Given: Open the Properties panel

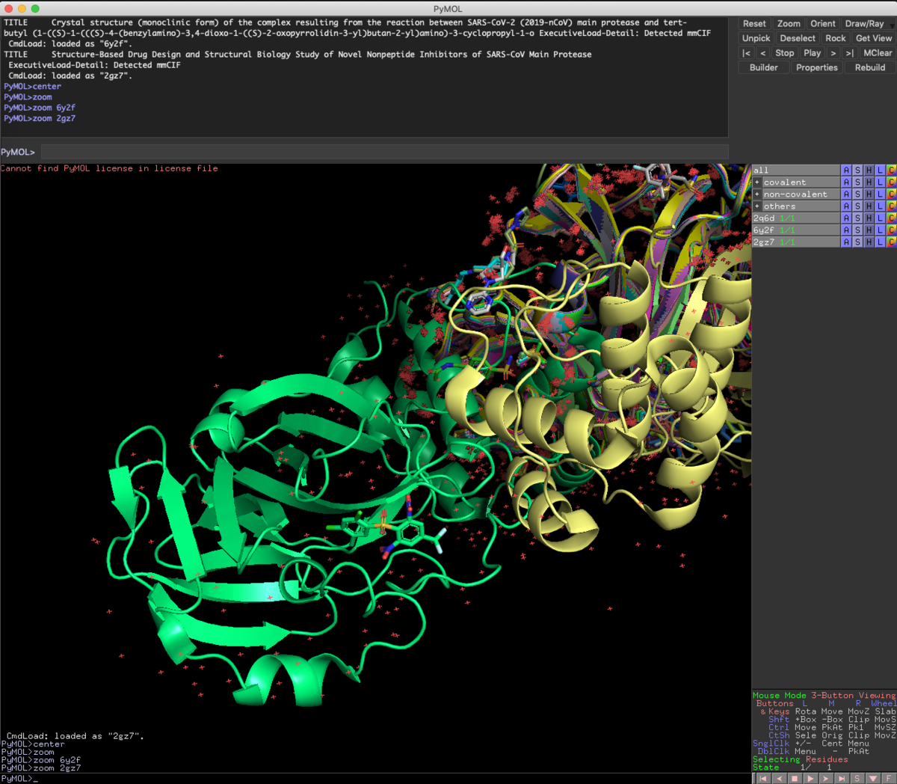Looking at the screenshot, I should coord(817,67).
